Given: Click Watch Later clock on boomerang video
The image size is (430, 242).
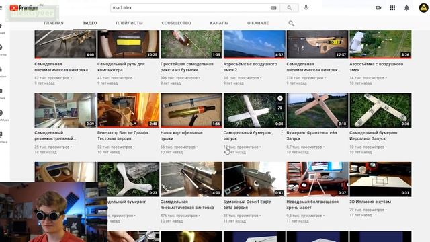Looking at the screenshot, I should pos(279,98).
